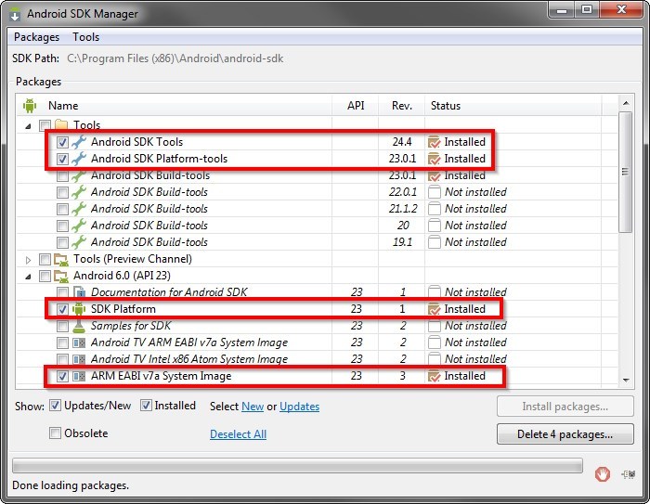Click the Updates selection link
This screenshot has width=650, height=504.
tap(299, 407)
